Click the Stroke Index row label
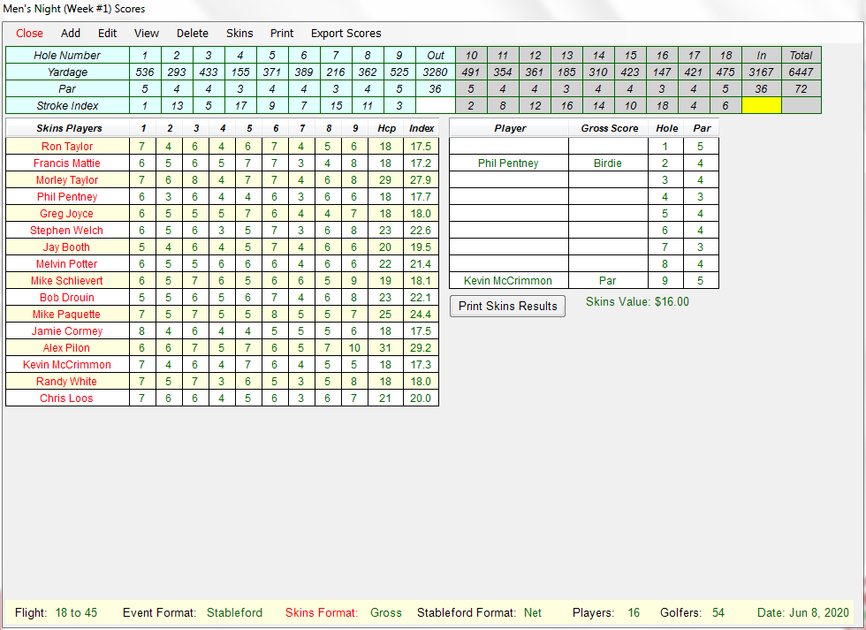Screen dimensions: 866x630 pos(67,105)
